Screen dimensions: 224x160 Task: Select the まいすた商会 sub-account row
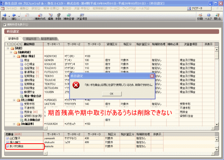pos(110,146)
